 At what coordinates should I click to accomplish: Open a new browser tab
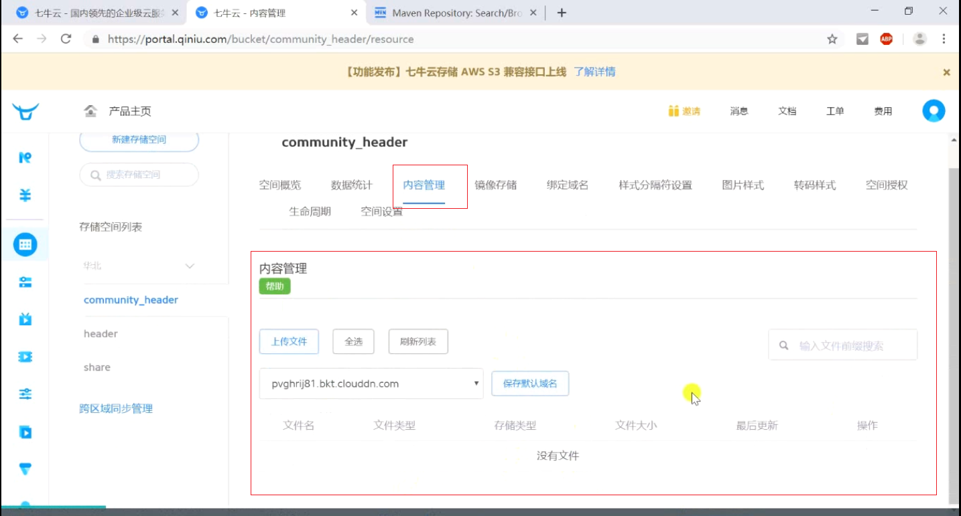pos(562,13)
